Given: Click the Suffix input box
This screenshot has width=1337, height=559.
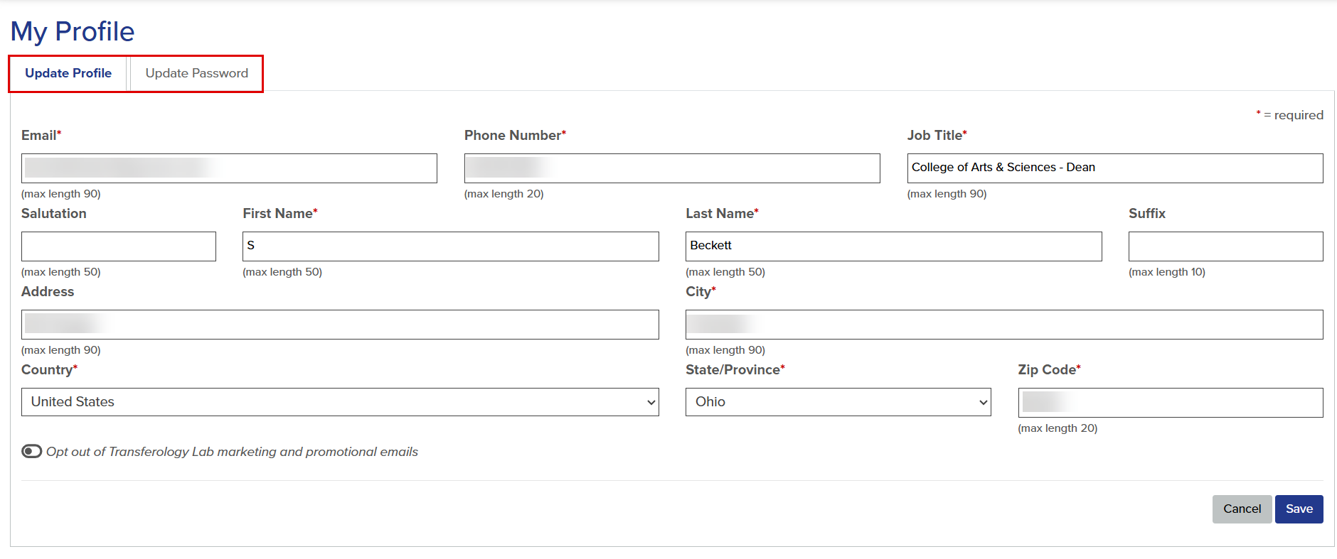Looking at the screenshot, I should (1225, 246).
